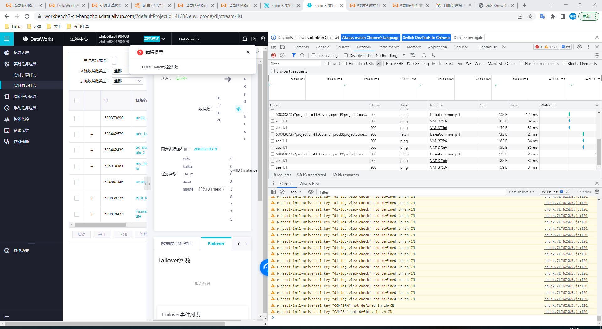Open DevTools settings gear

[579, 47]
